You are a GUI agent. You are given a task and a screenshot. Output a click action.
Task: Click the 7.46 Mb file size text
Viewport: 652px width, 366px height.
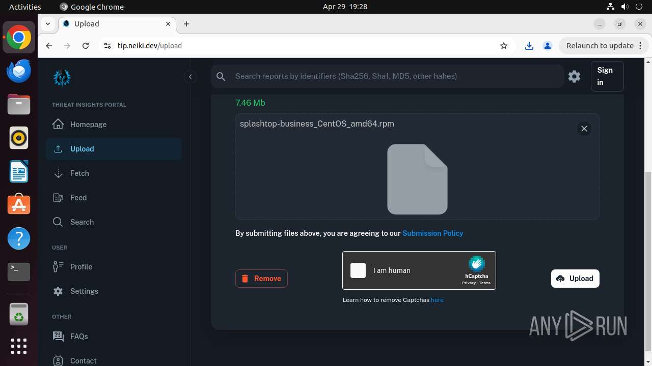tap(250, 103)
